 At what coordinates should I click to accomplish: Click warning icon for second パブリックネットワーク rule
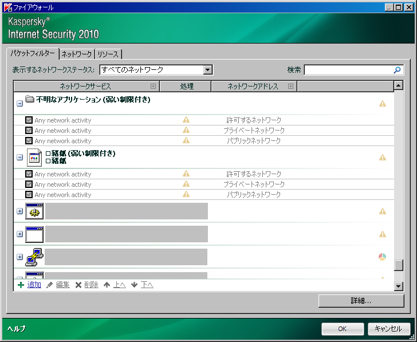tap(186, 194)
